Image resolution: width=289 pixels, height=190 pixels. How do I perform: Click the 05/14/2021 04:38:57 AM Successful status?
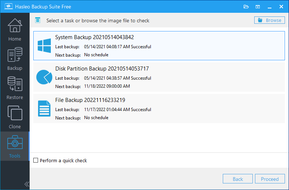[x=117, y=78]
